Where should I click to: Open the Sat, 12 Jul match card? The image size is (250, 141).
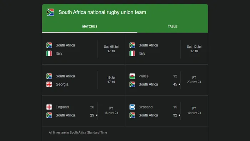tap(167, 49)
